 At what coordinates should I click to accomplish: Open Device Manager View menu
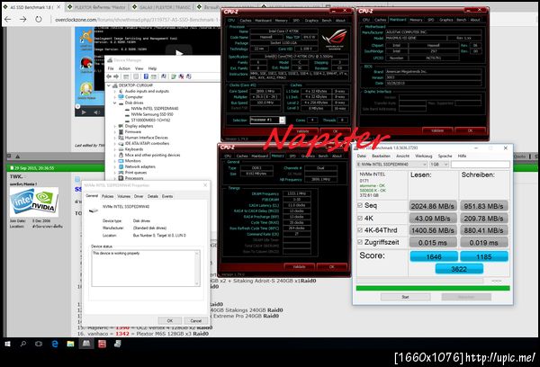click(x=139, y=68)
